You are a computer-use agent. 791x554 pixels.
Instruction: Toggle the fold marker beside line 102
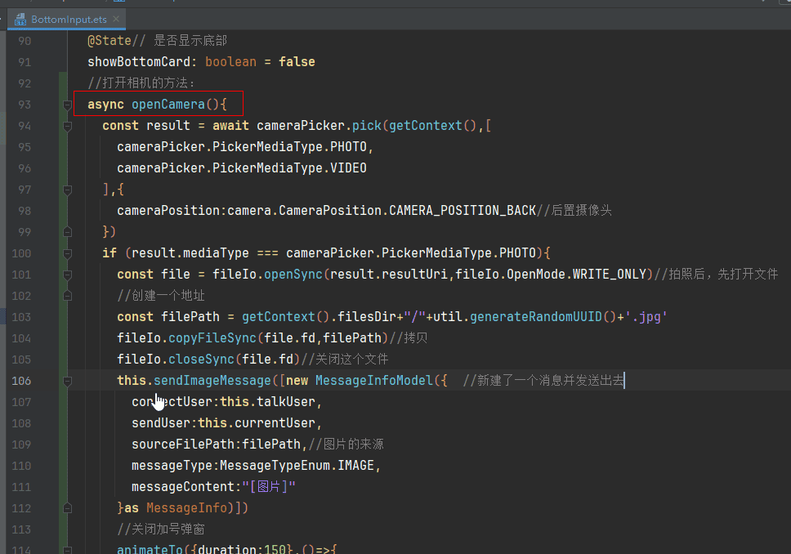[68, 296]
